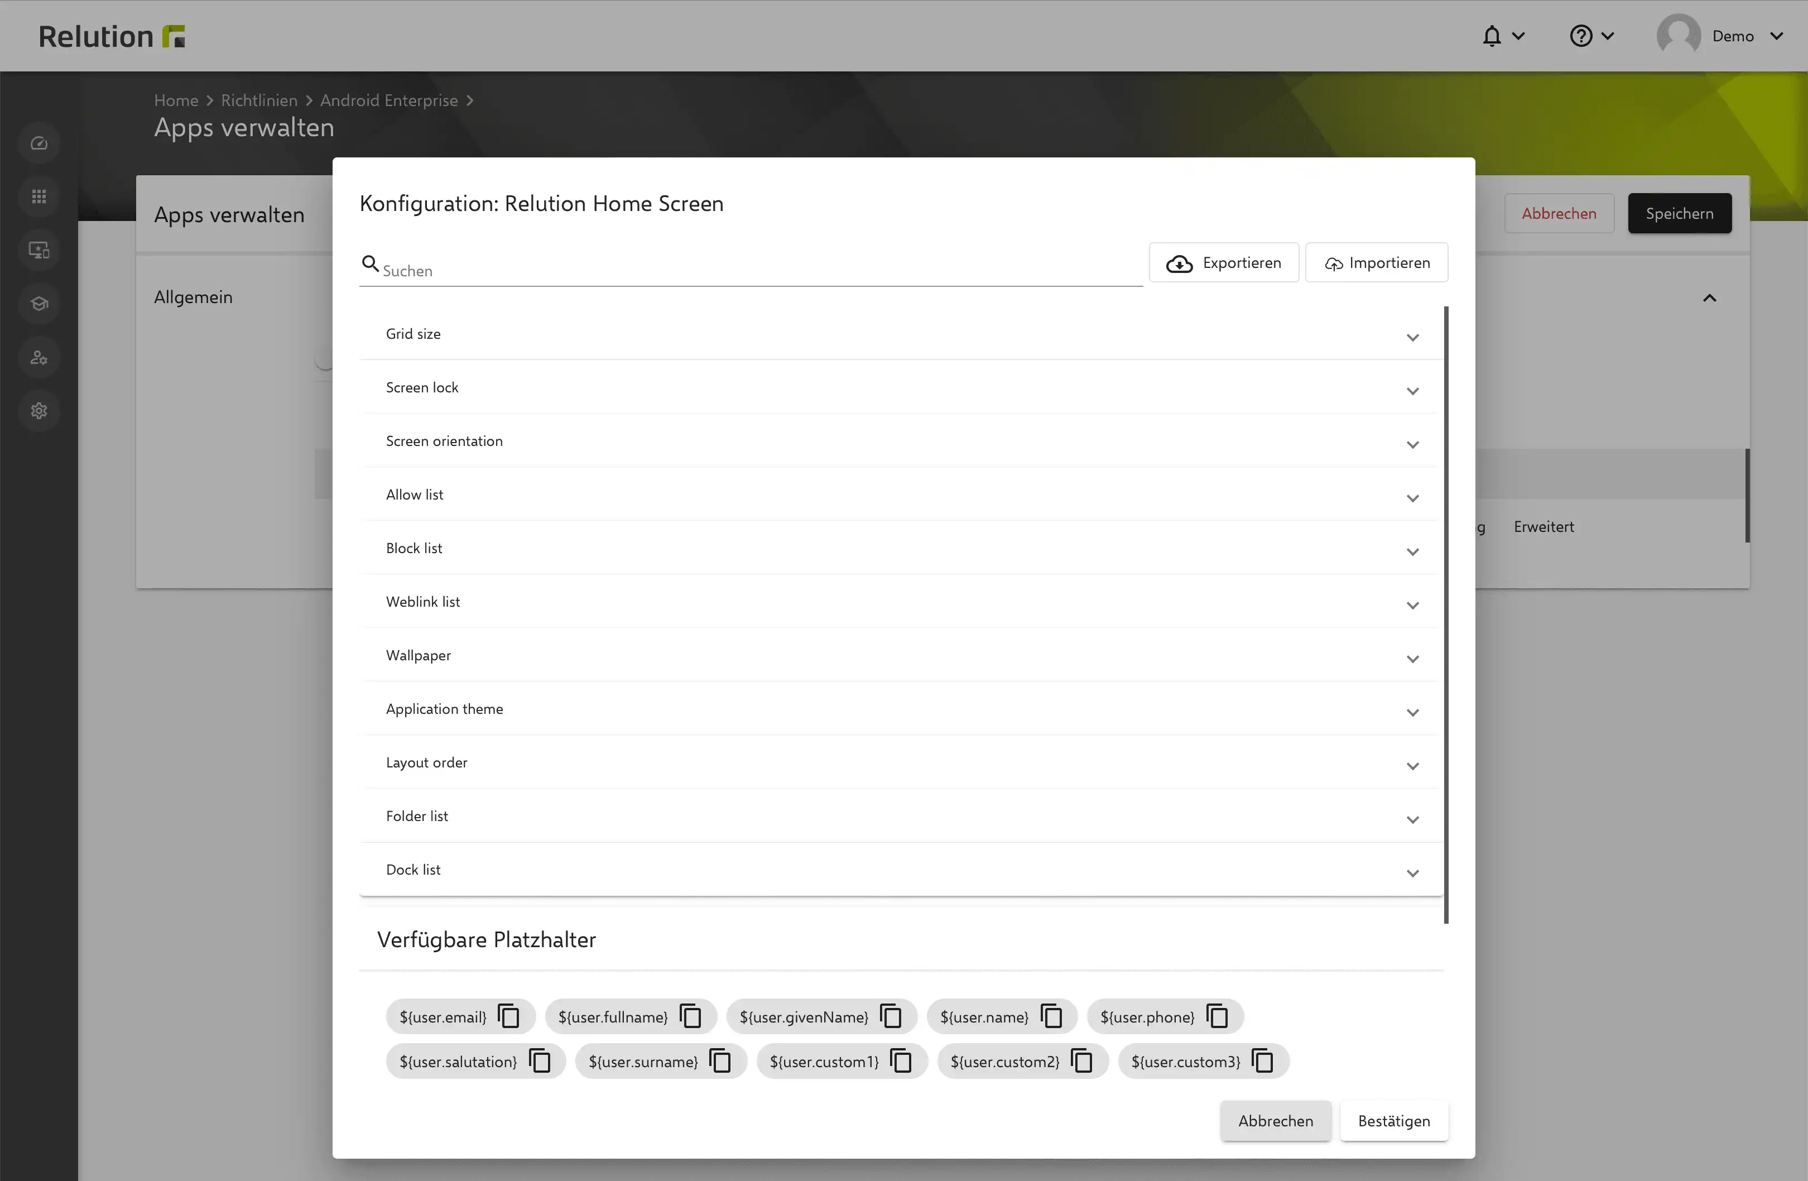The width and height of the screenshot is (1808, 1181).
Task: Select the ${user.phone} placeholder chip text
Action: pyautogui.click(x=1147, y=1017)
